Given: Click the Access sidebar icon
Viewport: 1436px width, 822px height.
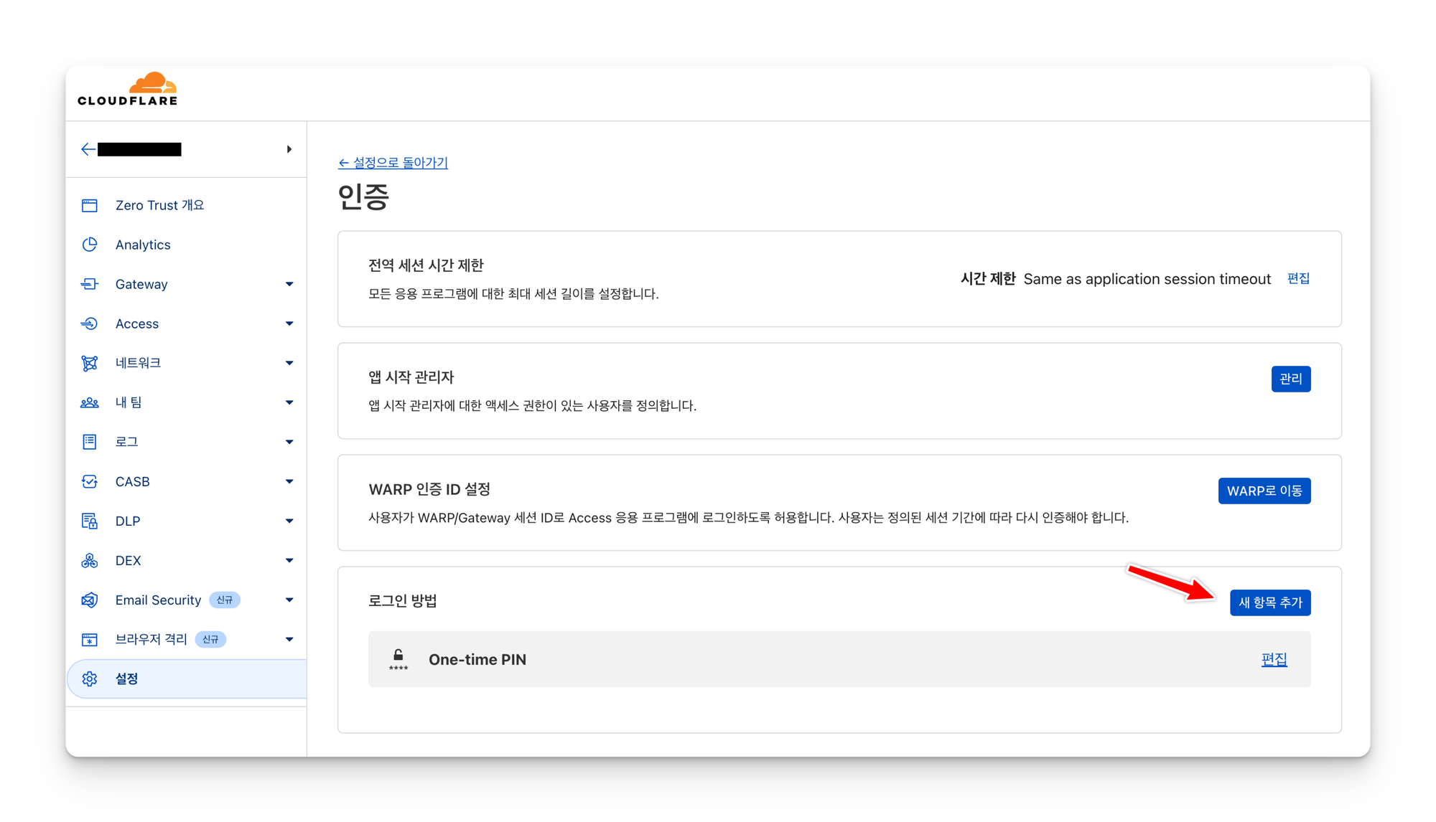Looking at the screenshot, I should coord(90,323).
